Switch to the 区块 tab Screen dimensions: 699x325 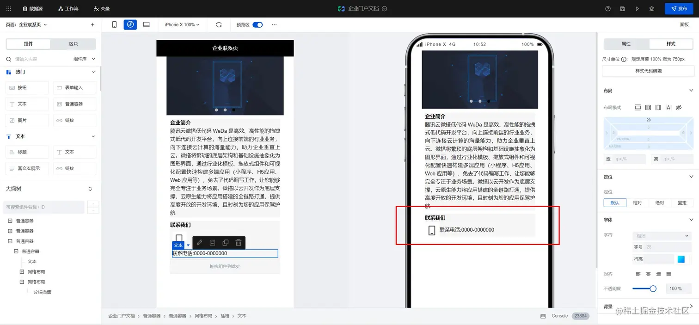[74, 44]
